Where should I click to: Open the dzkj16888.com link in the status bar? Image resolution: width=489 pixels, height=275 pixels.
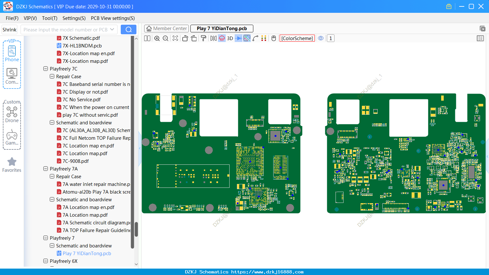click(x=267, y=272)
